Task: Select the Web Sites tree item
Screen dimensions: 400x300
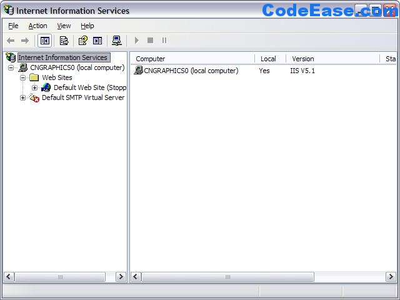Action: click(x=57, y=77)
